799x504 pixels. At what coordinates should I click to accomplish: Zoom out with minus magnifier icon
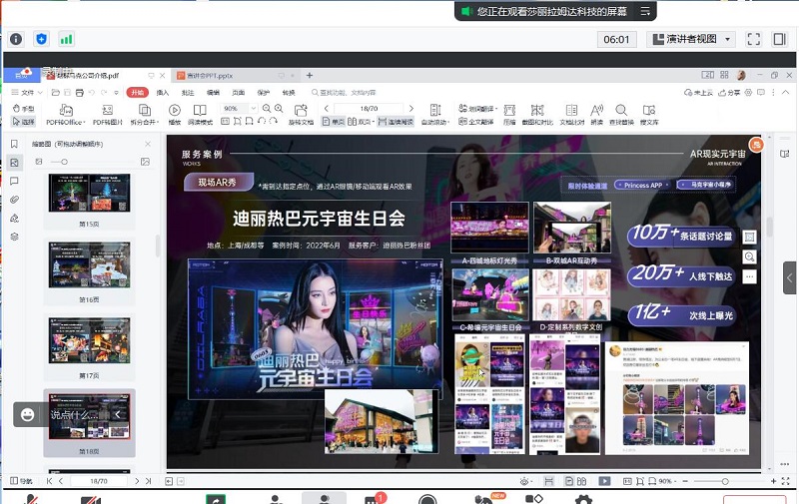pyautogui.click(x=267, y=109)
